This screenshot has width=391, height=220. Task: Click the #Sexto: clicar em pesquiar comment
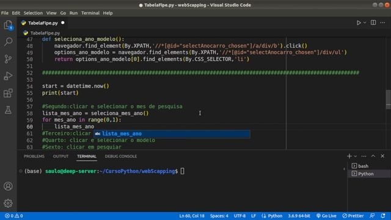tap(81, 147)
